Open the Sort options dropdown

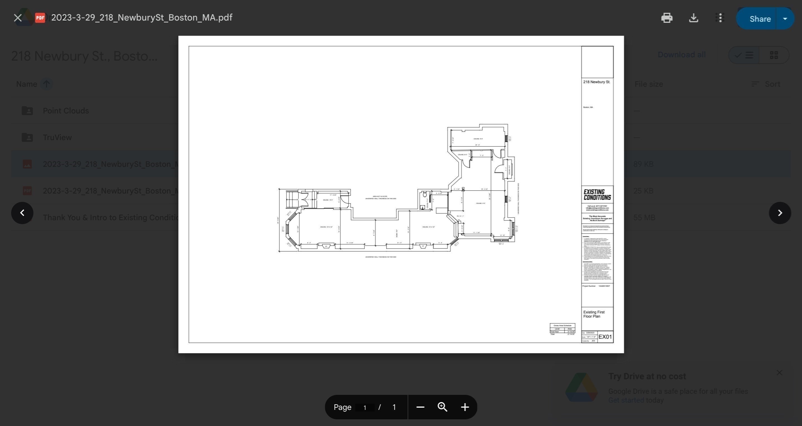pyautogui.click(x=766, y=84)
